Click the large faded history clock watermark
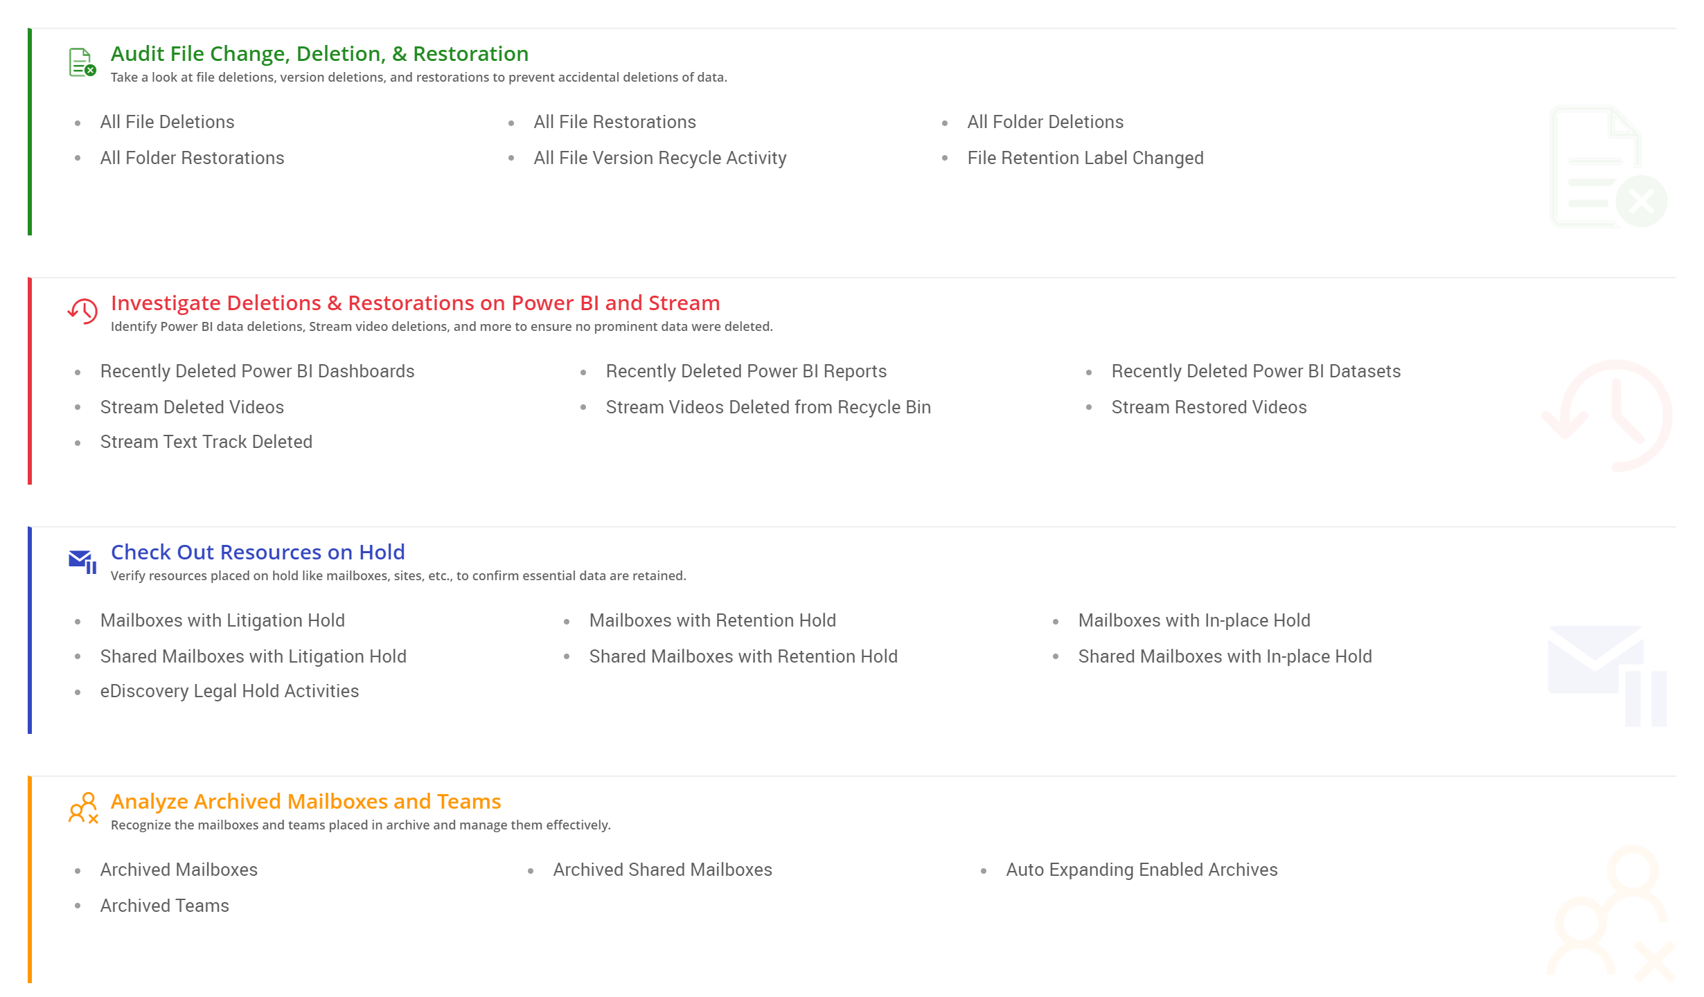This screenshot has height=997, width=1704. click(x=1608, y=415)
